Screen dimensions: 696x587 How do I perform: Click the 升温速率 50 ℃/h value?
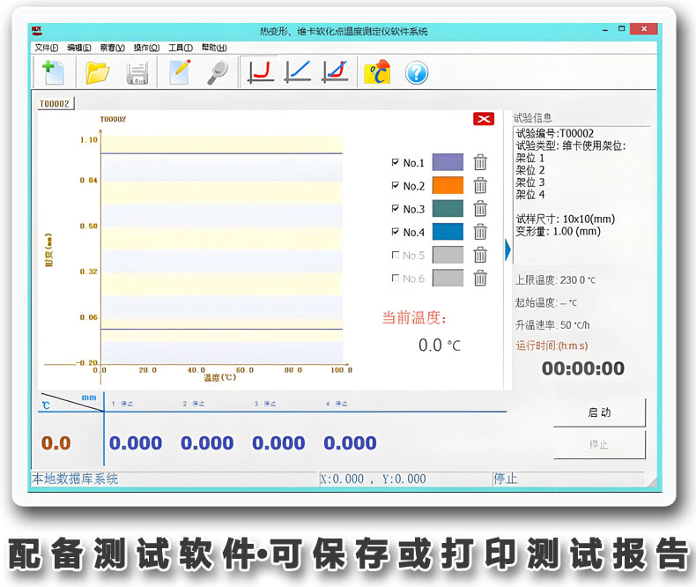click(x=574, y=325)
